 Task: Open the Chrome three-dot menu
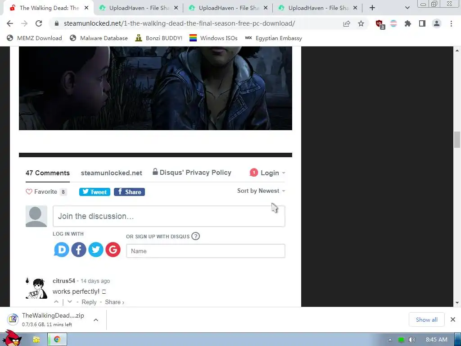coord(451,23)
